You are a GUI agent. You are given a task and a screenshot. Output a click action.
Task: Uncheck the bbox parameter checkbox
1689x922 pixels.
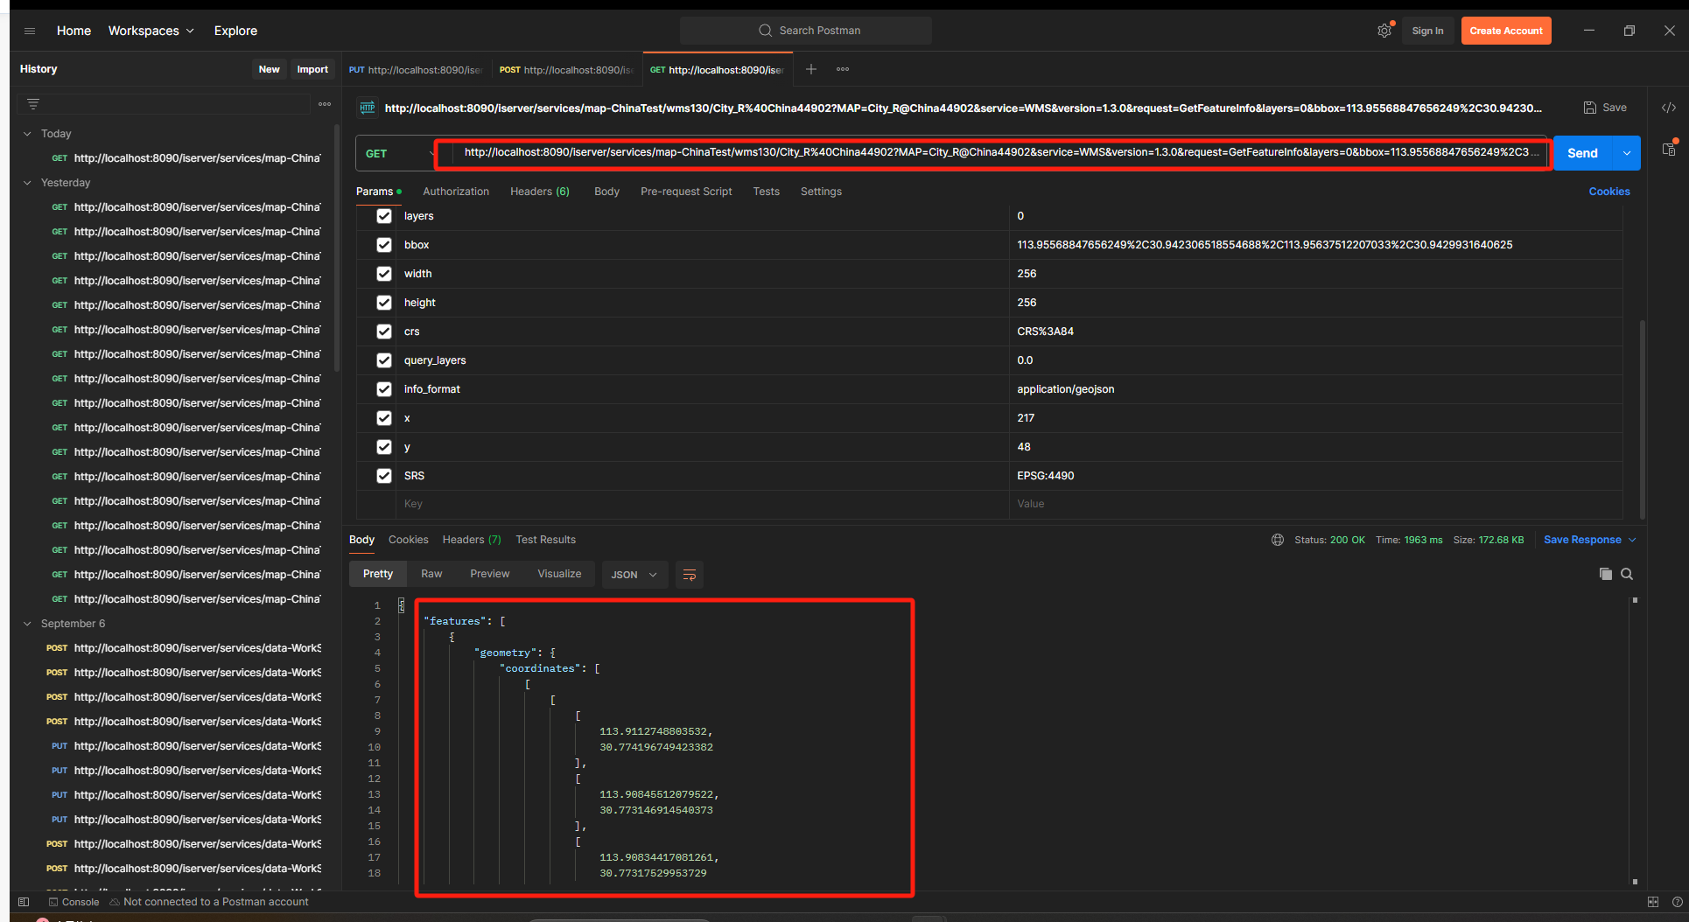pos(384,245)
